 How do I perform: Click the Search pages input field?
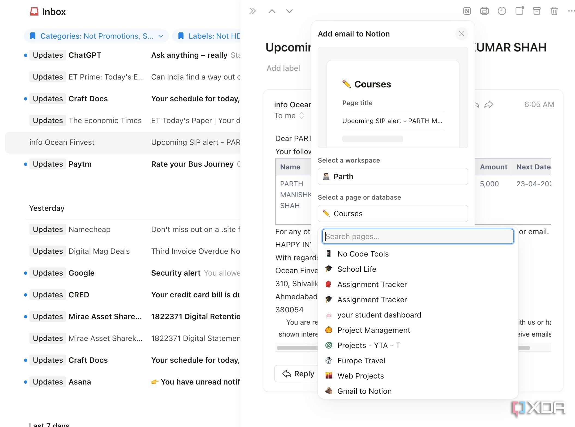[418, 236]
